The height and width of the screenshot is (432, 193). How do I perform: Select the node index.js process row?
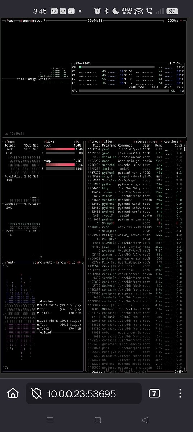click(135, 332)
